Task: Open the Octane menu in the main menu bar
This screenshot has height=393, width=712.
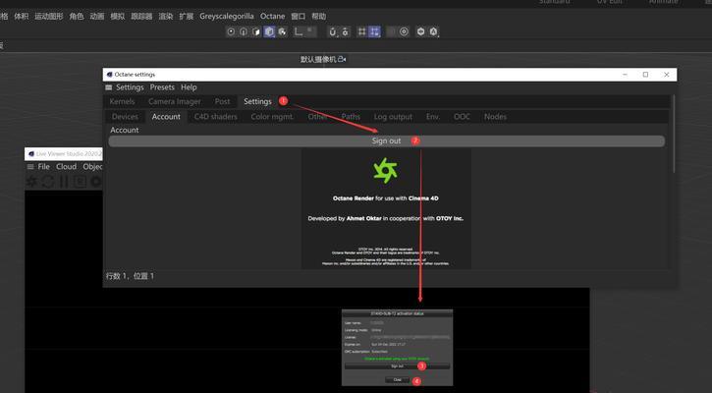Action: [x=272, y=17]
